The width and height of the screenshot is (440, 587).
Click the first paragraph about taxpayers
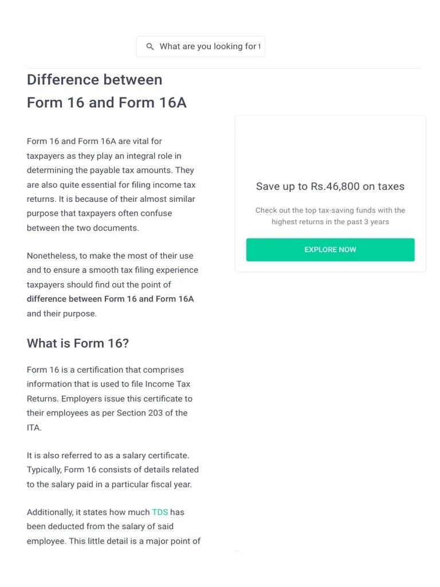[112, 184]
